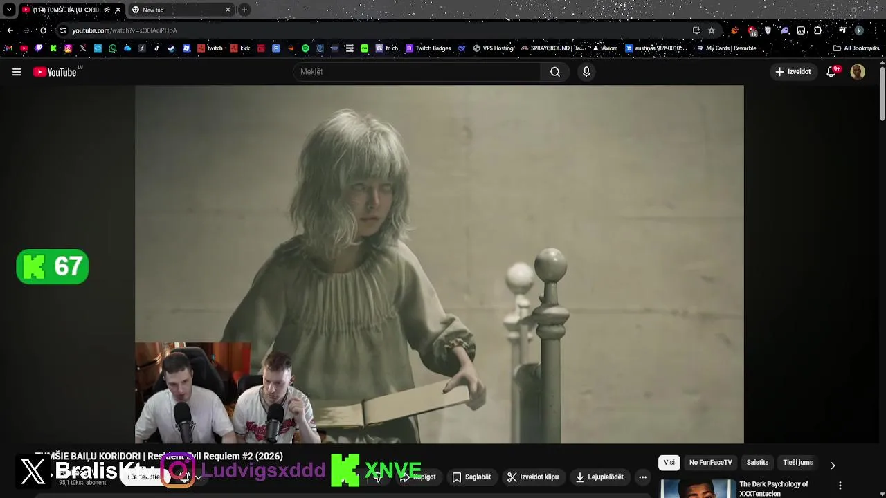Open the YouTube hamburger guide menu
Image resolution: width=886 pixels, height=498 pixels.
pyautogui.click(x=17, y=72)
